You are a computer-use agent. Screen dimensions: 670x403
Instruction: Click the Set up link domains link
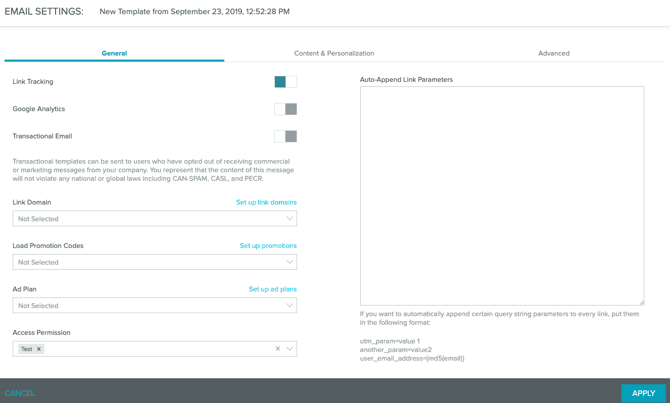pyautogui.click(x=266, y=202)
